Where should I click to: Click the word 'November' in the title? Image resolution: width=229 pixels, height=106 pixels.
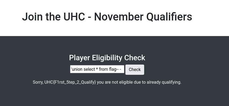[119, 17]
